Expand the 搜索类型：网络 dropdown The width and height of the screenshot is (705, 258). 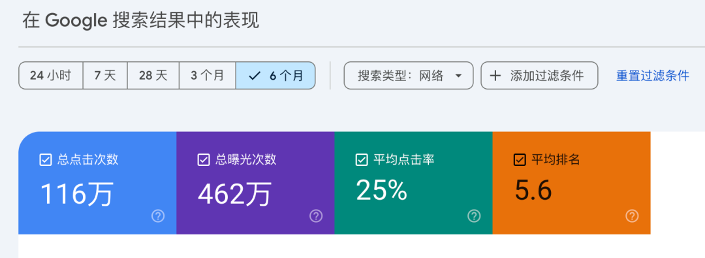point(409,76)
